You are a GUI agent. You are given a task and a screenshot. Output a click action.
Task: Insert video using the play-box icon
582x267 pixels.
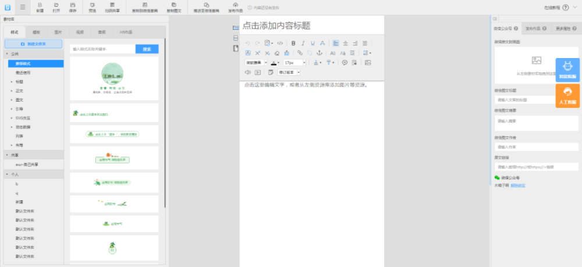click(x=258, y=72)
